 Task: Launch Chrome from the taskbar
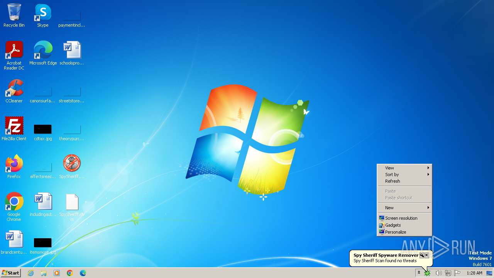(70, 273)
